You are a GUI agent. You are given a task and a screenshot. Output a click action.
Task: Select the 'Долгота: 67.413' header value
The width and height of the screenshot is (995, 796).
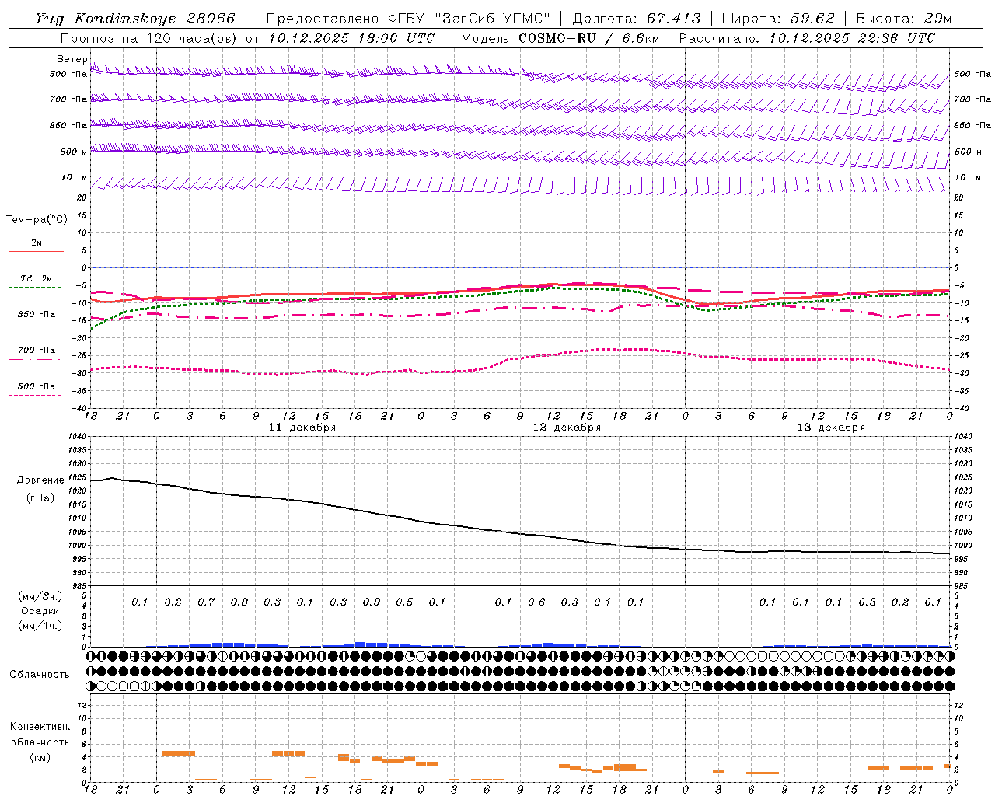(x=637, y=19)
